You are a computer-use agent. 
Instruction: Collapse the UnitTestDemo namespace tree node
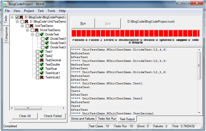coord(22,26)
